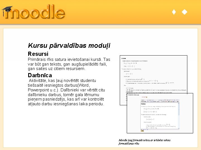Viewport: 201px width, 150px height.
Task: Select the 'Resursi' subheading
Action: click(x=38, y=54)
